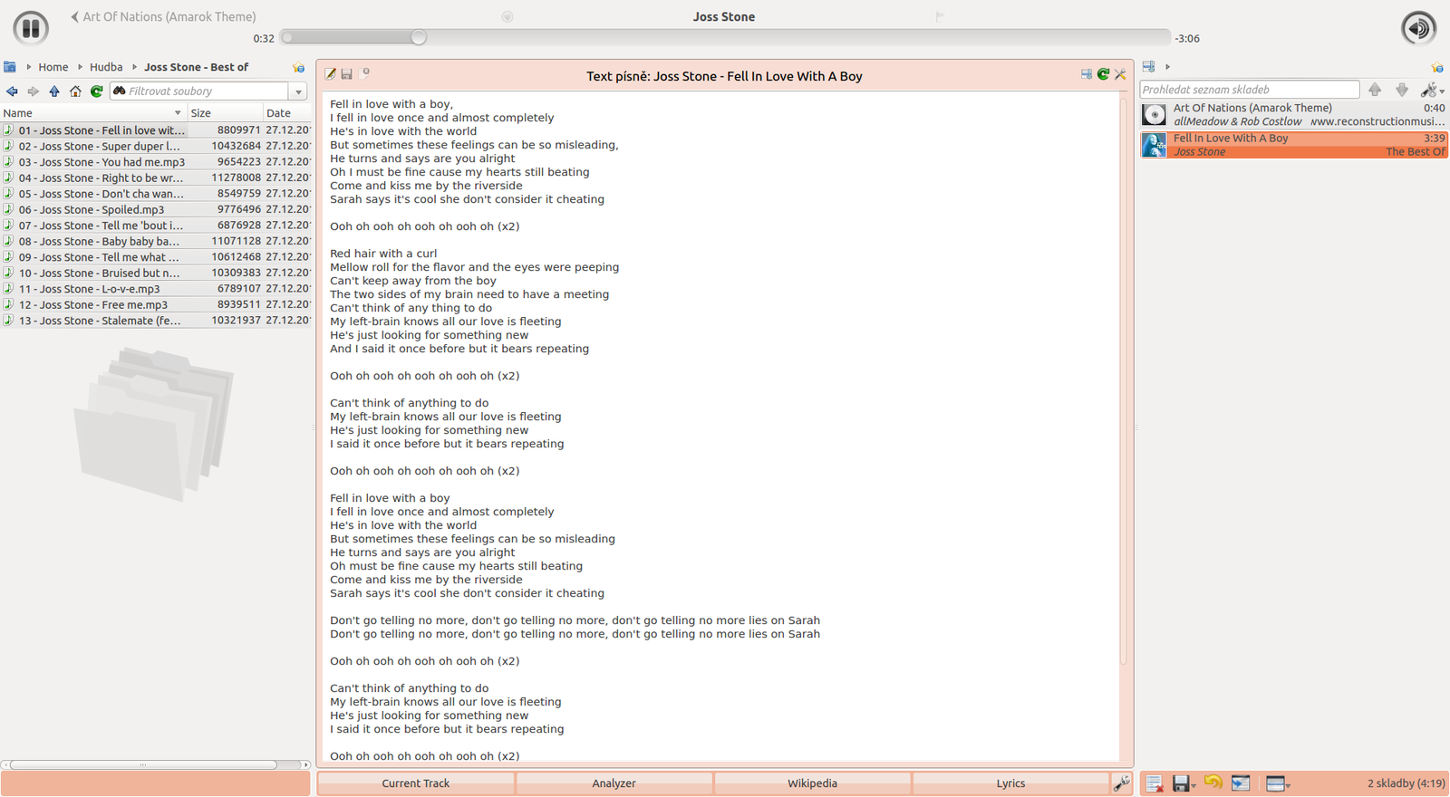Select file 06 - Joss Stone - Spoiled.mp3

coord(156,210)
